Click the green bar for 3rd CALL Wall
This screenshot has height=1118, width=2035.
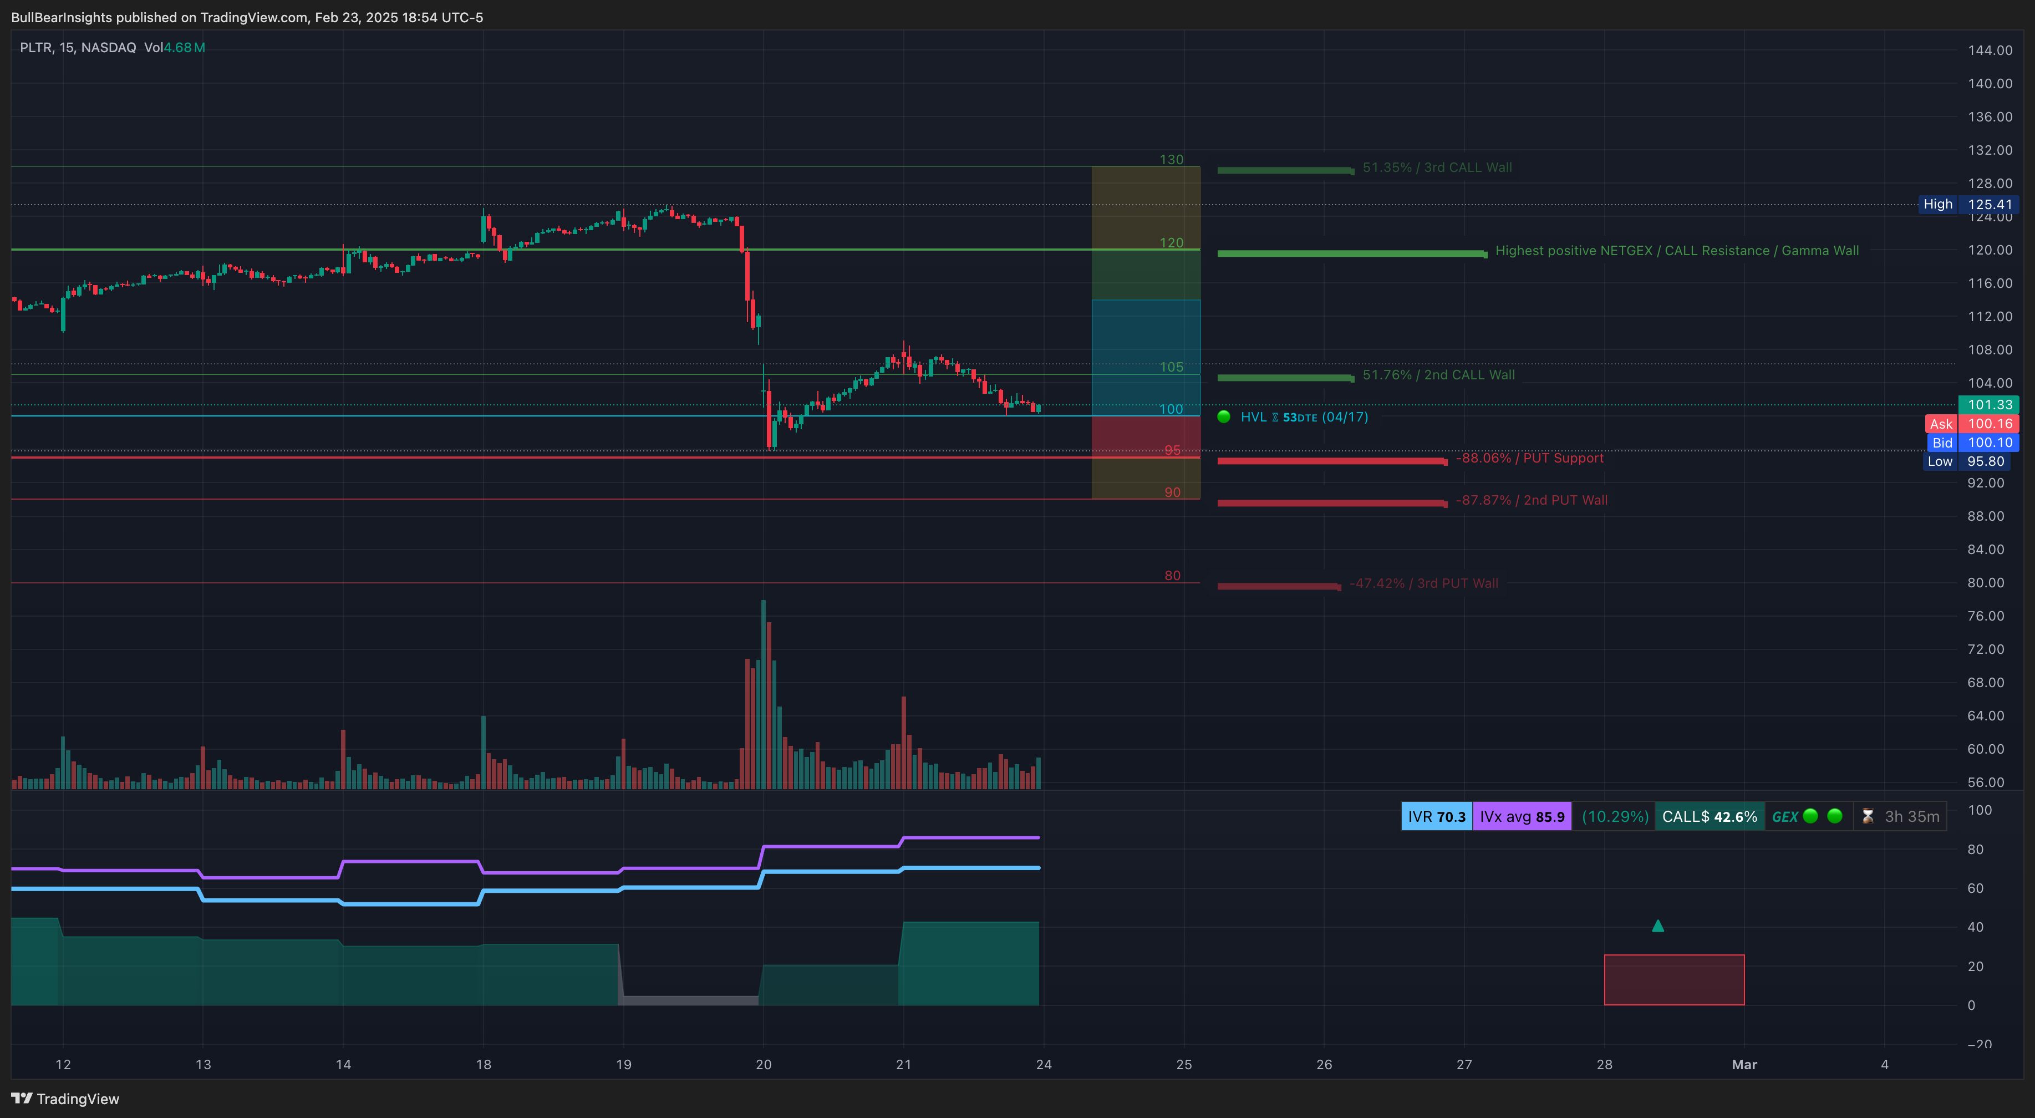coord(1286,170)
